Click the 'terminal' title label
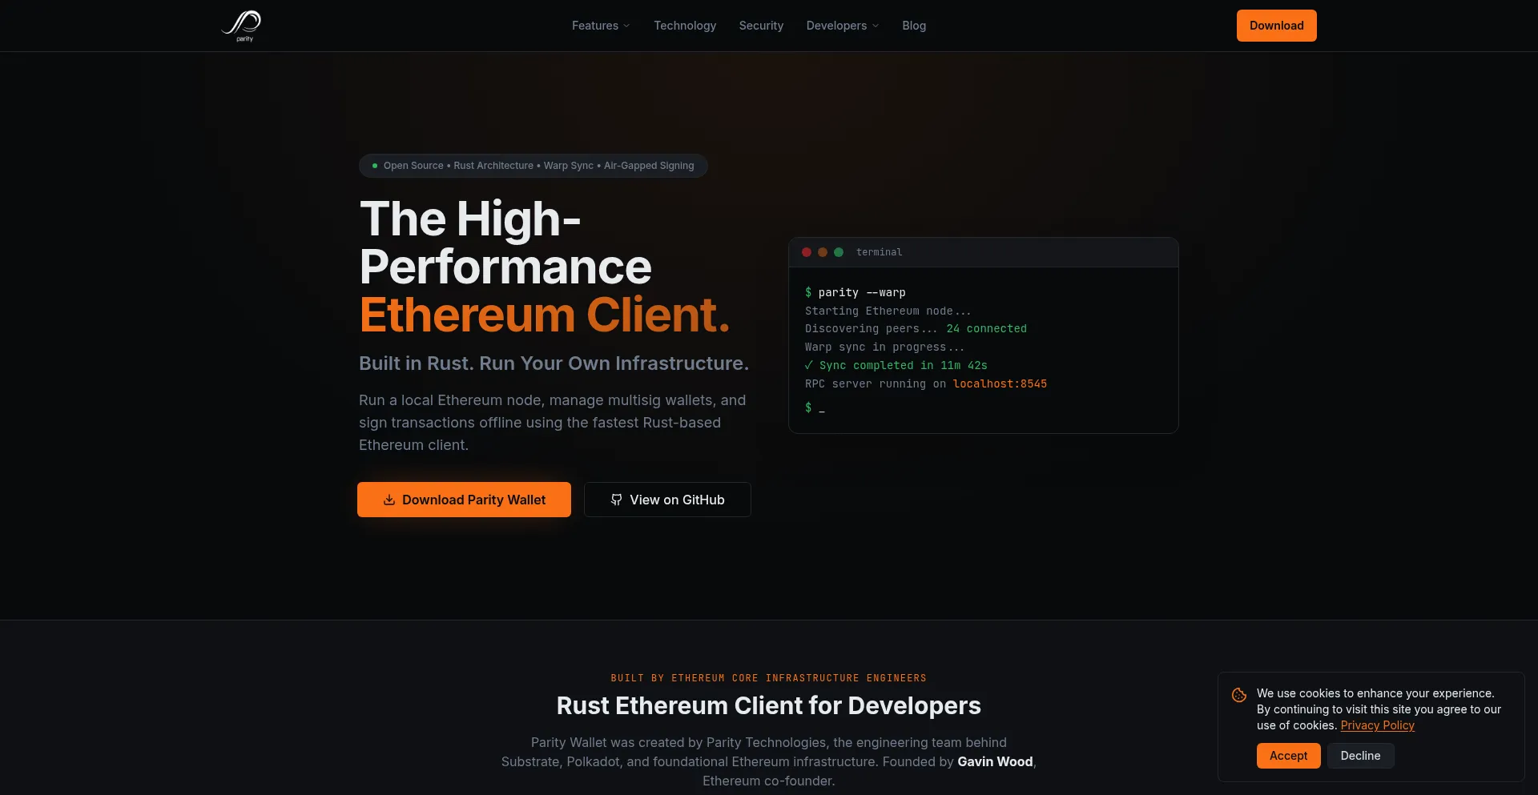The image size is (1538, 795). [x=879, y=252]
